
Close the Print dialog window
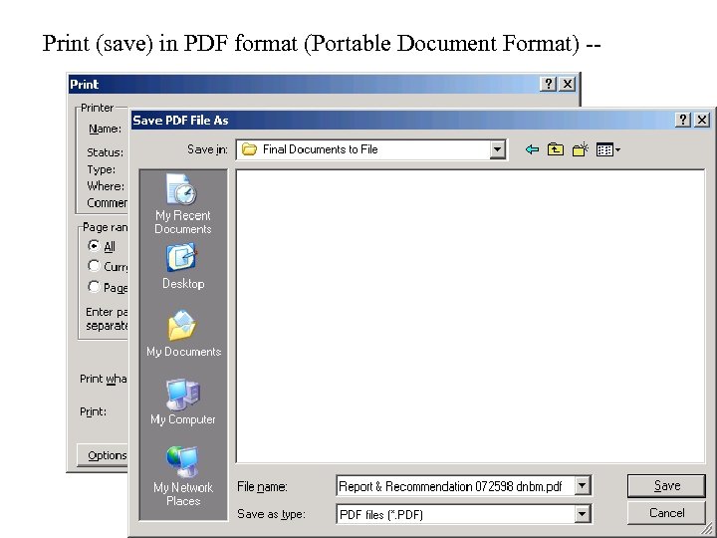pyautogui.click(x=568, y=84)
